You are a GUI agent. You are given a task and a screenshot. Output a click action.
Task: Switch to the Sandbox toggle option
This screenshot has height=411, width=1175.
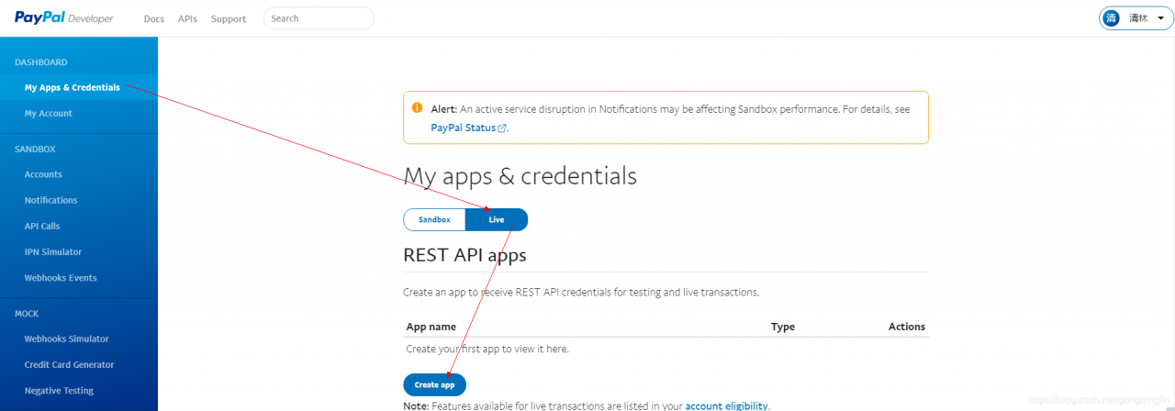coord(434,219)
